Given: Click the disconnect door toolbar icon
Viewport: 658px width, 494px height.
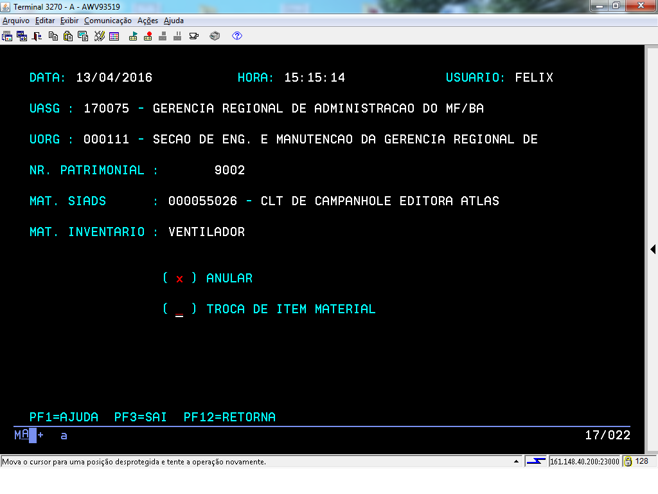Looking at the screenshot, I should [37, 36].
